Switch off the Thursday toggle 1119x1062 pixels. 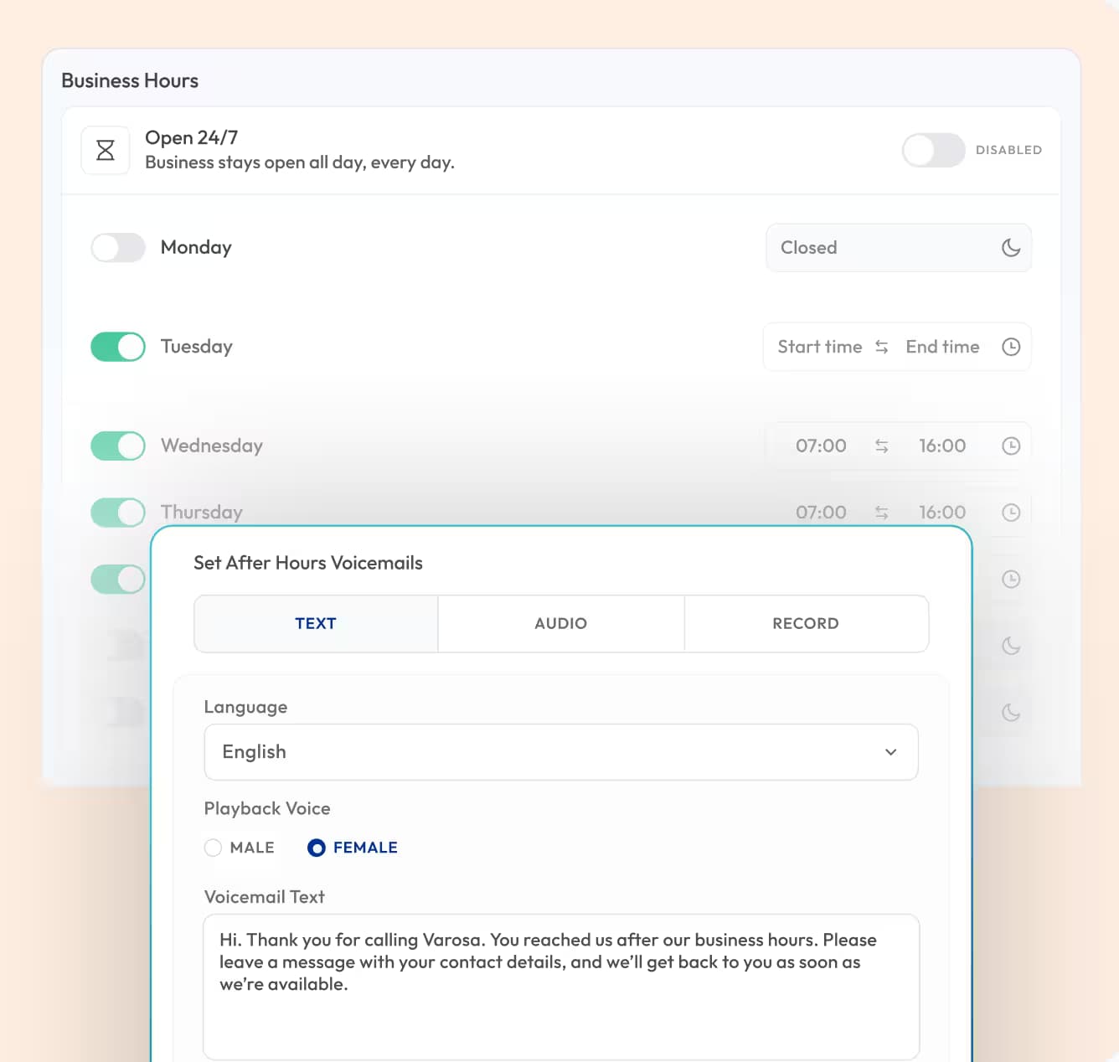(118, 512)
